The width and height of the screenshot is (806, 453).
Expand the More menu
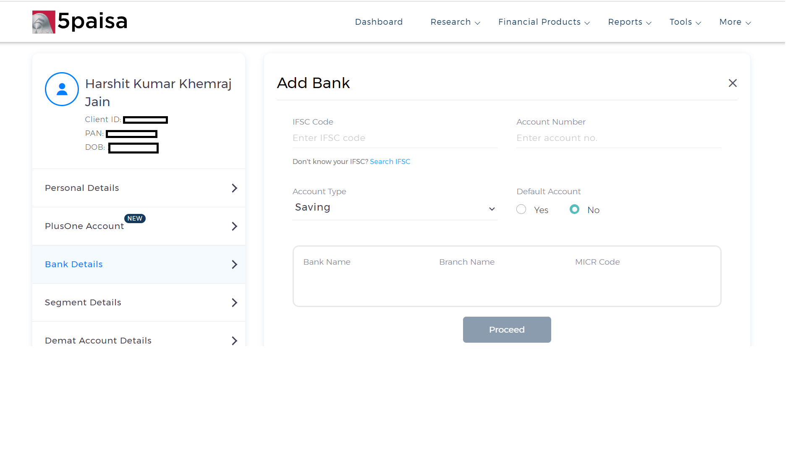[735, 22]
